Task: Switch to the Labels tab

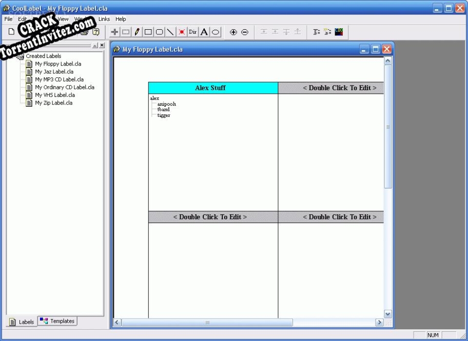Action: pyautogui.click(x=23, y=322)
